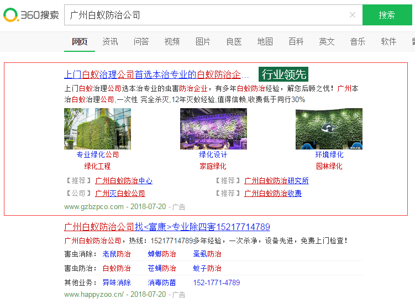Open the 软件 tab
Viewport: 415px width, 304px height.
[x=388, y=41]
